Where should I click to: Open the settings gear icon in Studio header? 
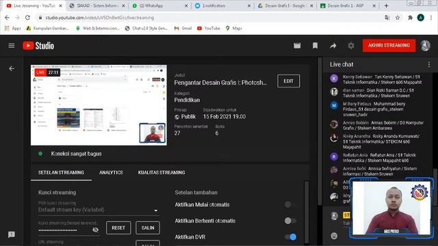tap(351, 46)
